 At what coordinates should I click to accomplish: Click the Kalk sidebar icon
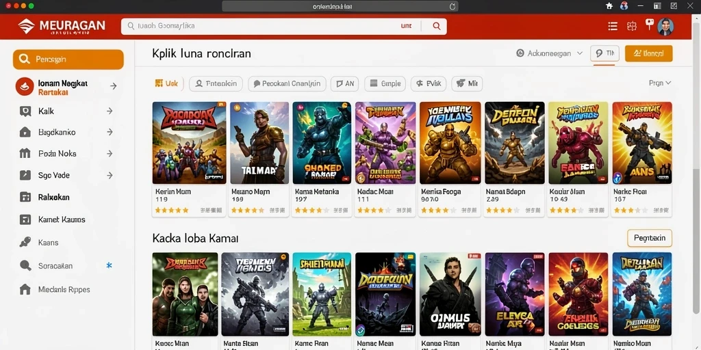click(25, 111)
